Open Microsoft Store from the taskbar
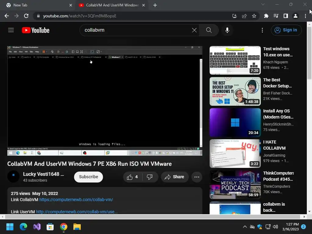 (50, 227)
